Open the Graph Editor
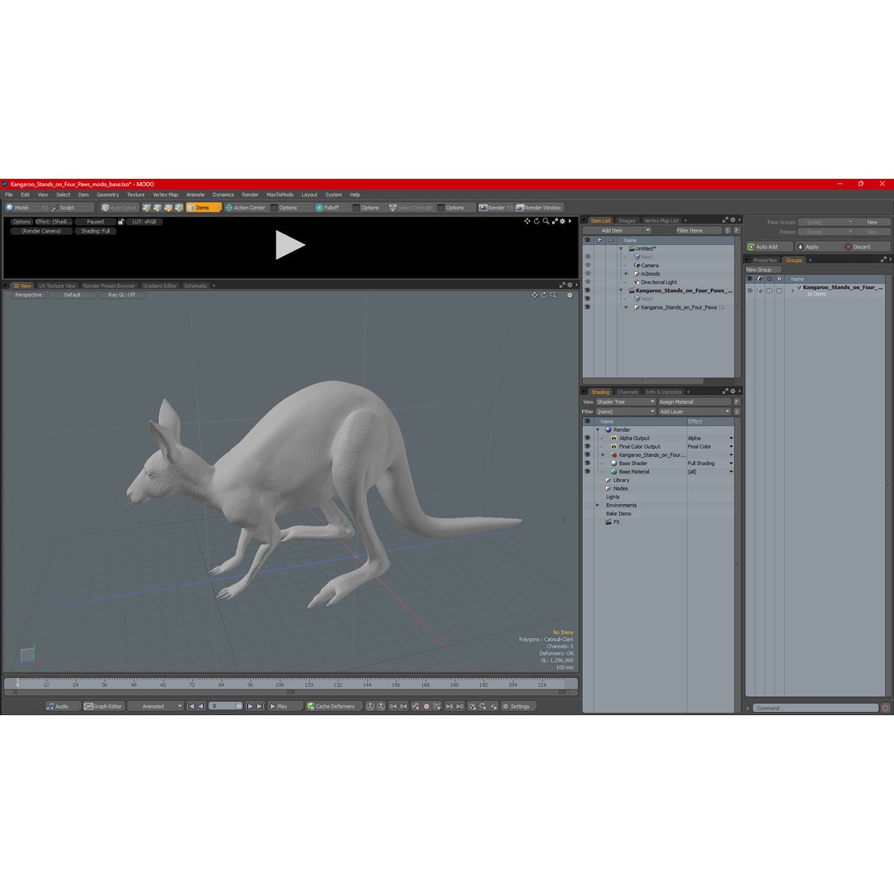Image resolution: width=894 pixels, height=894 pixels. coord(103,706)
